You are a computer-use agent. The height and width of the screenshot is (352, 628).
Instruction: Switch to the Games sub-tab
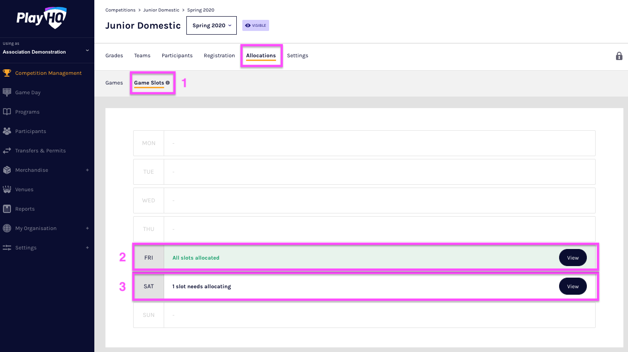(x=114, y=83)
